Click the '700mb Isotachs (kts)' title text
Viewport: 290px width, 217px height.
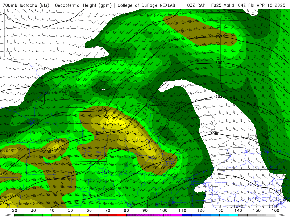coord(26,5)
